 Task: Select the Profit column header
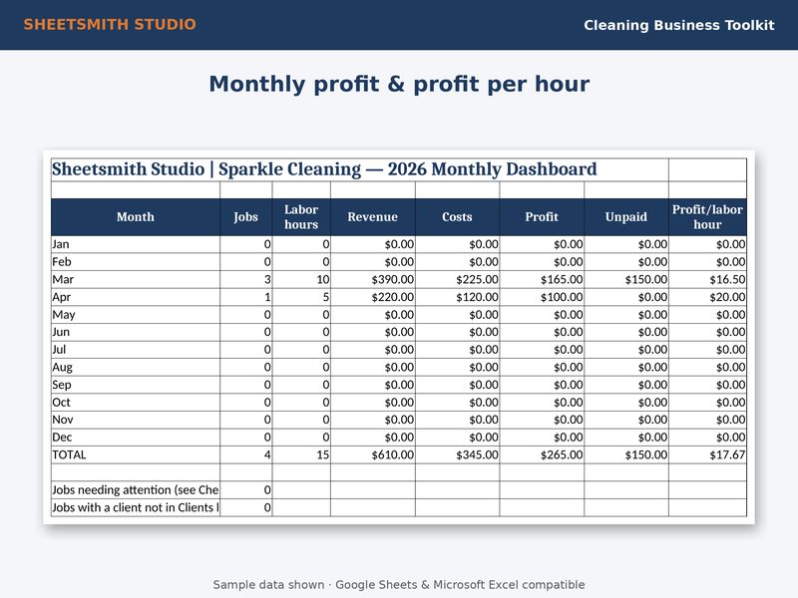pyautogui.click(x=542, y=216)
